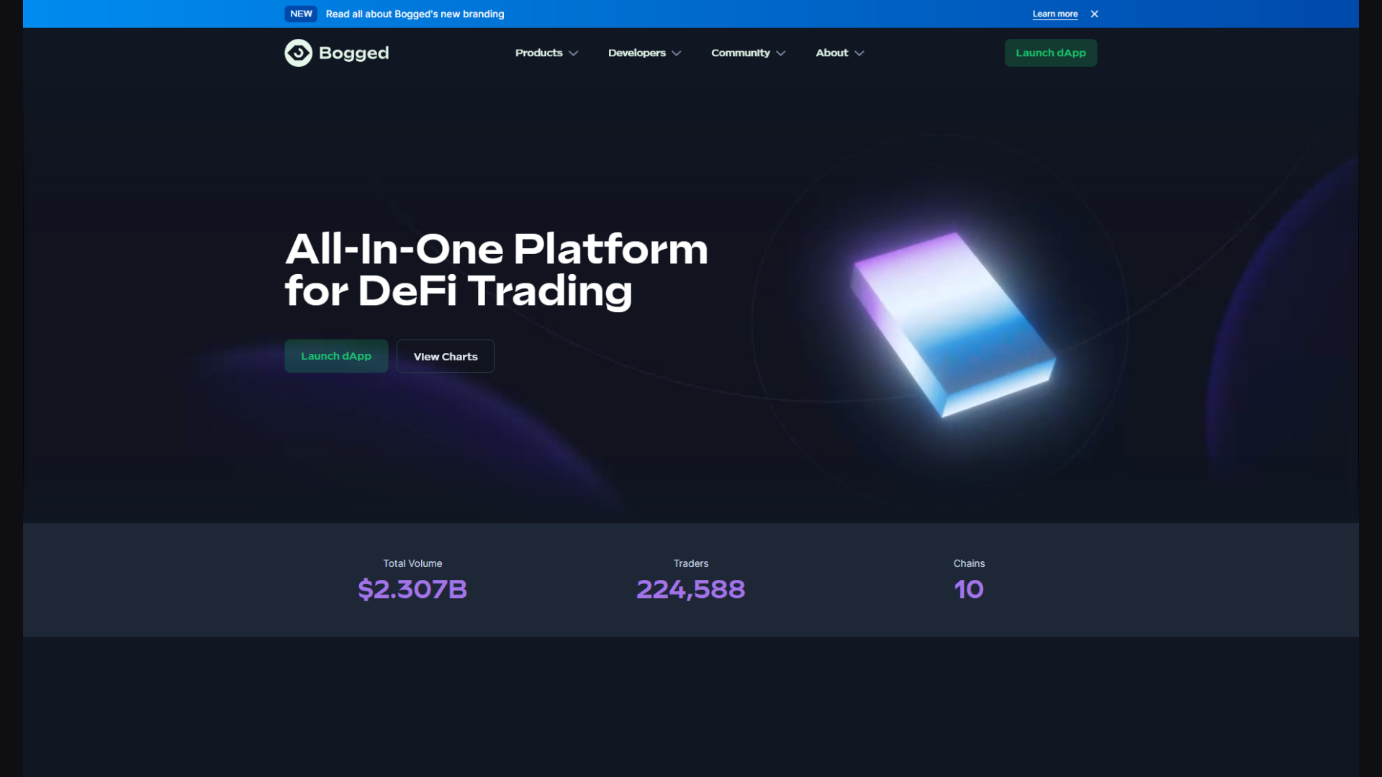Screen dimensions: 1382x777
Task: Expand the Community chevron arrow
Action: pyautogui.click(x=781, y=53)
